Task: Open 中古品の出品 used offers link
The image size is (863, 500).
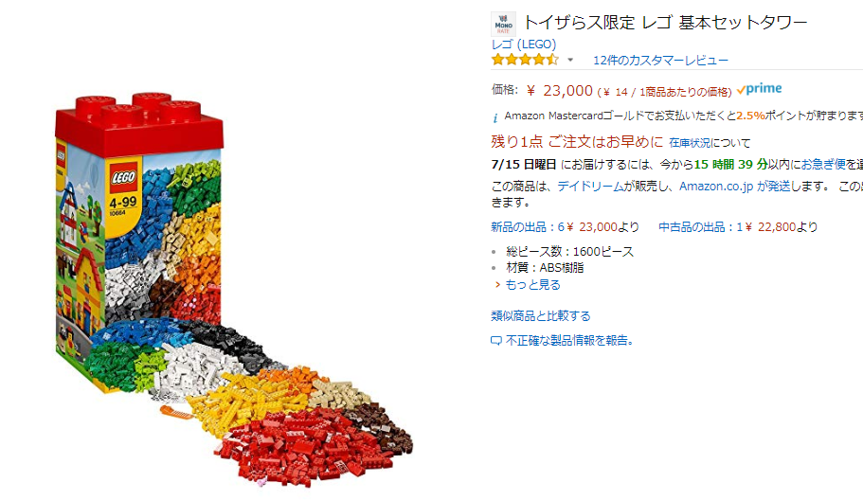Action: click(x=697, y=226)
